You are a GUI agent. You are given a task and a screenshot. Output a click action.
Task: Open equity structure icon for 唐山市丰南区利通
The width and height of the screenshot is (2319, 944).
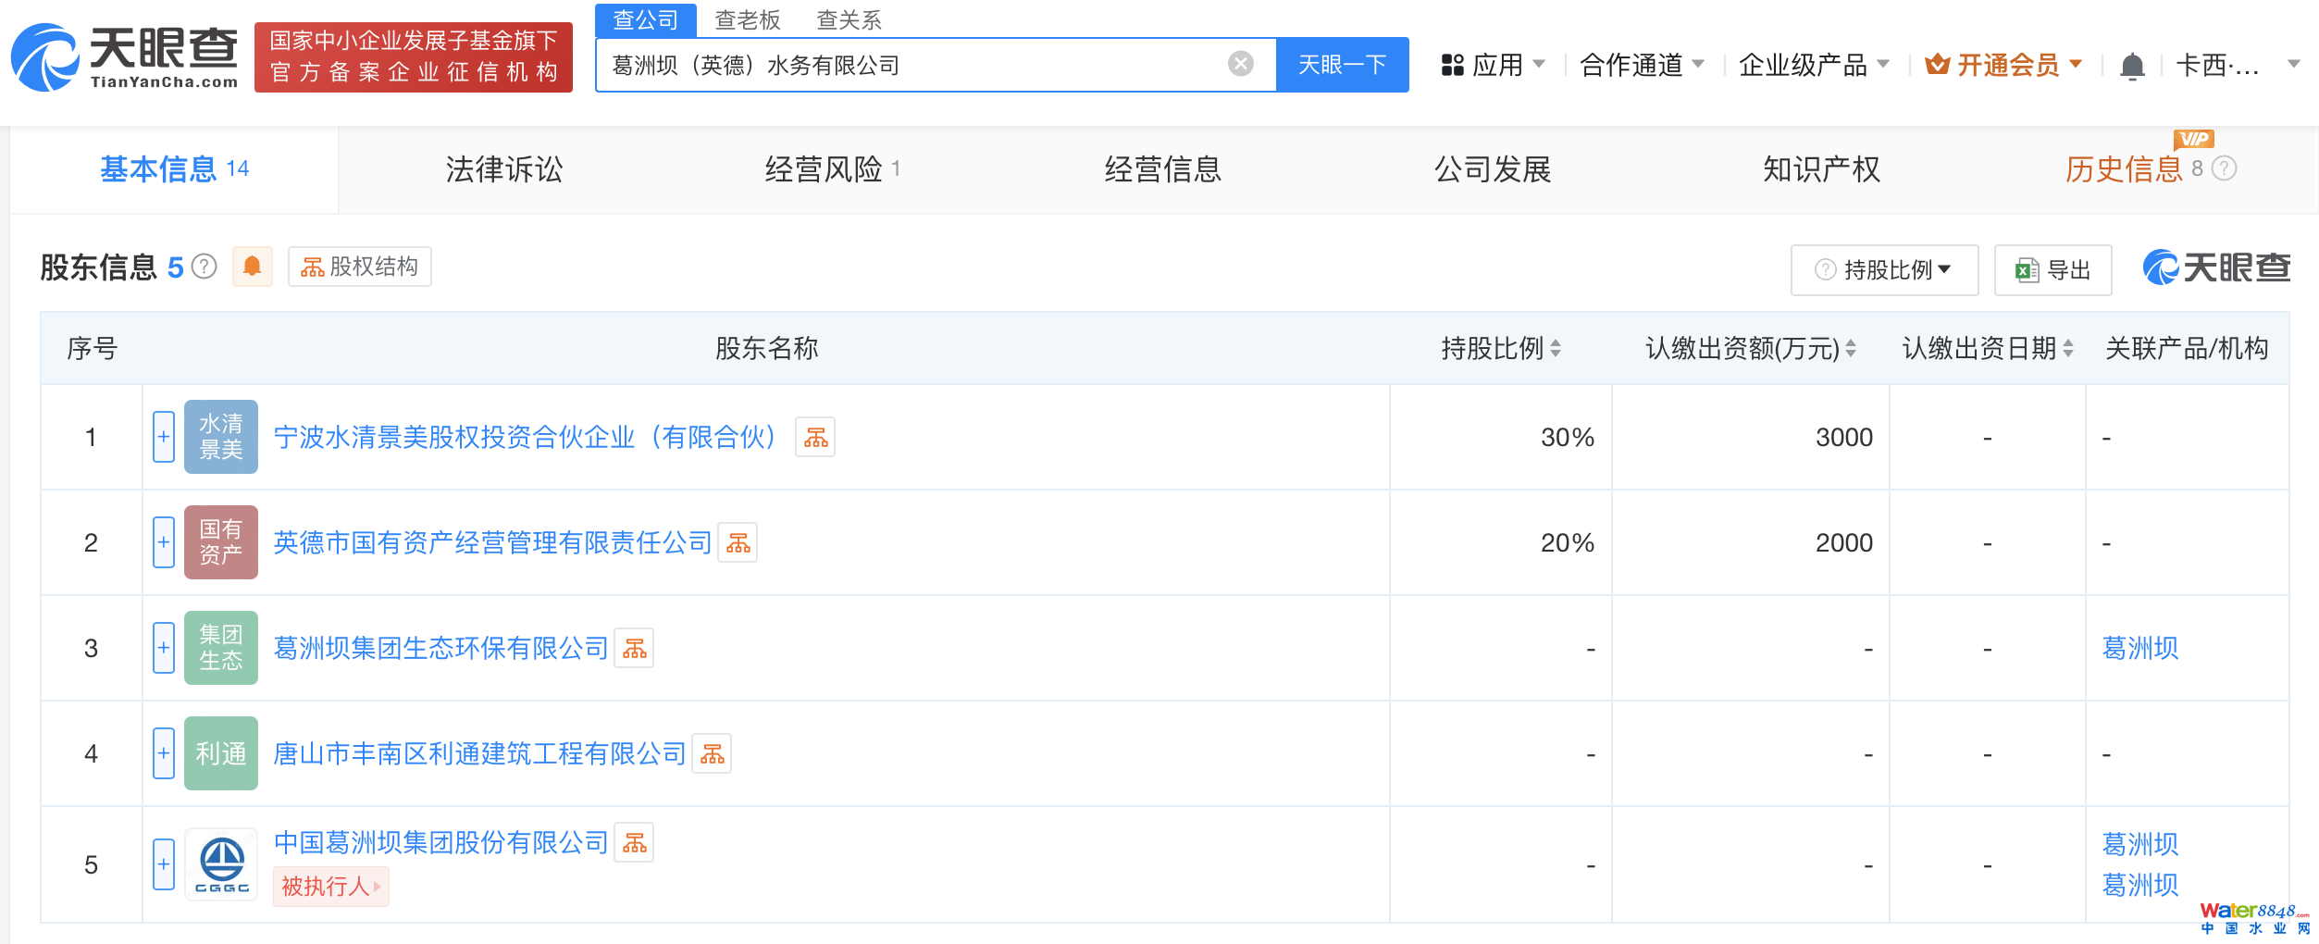[712, 754]
